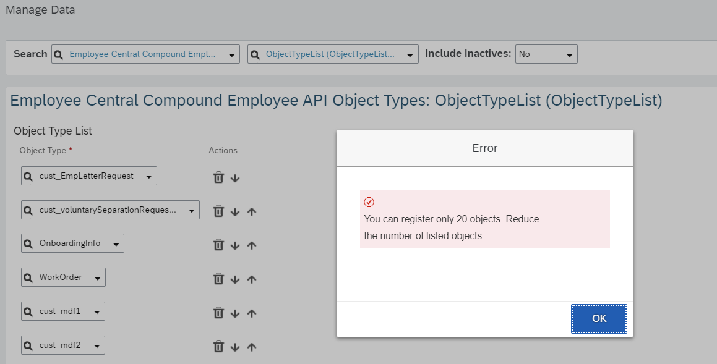Click OK in the Error dialog
Screen dimensions: 717x364
click(599, 319)
